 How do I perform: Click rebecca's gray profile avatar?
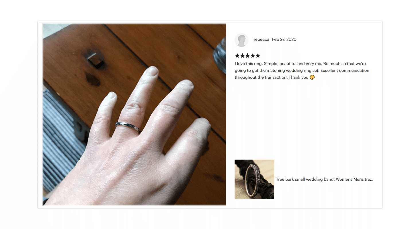(x=241, y=40)
